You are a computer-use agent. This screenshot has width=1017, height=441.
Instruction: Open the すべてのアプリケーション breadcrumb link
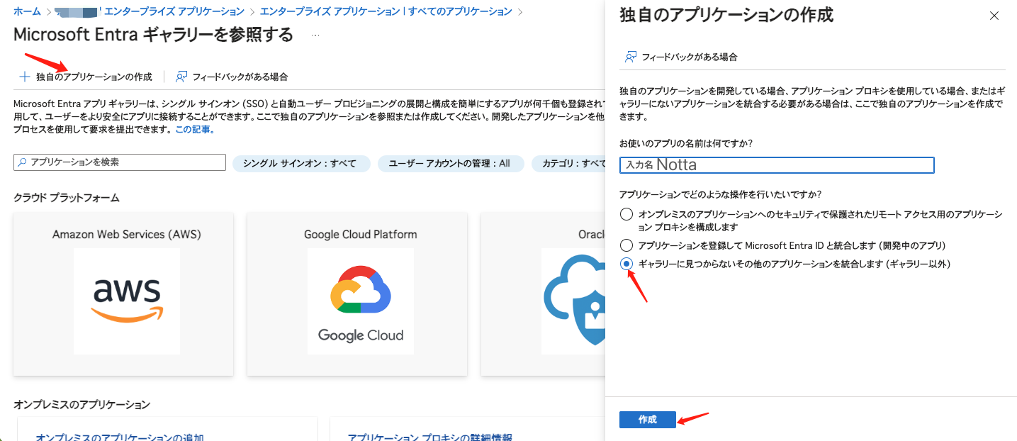tap(386, 12)
